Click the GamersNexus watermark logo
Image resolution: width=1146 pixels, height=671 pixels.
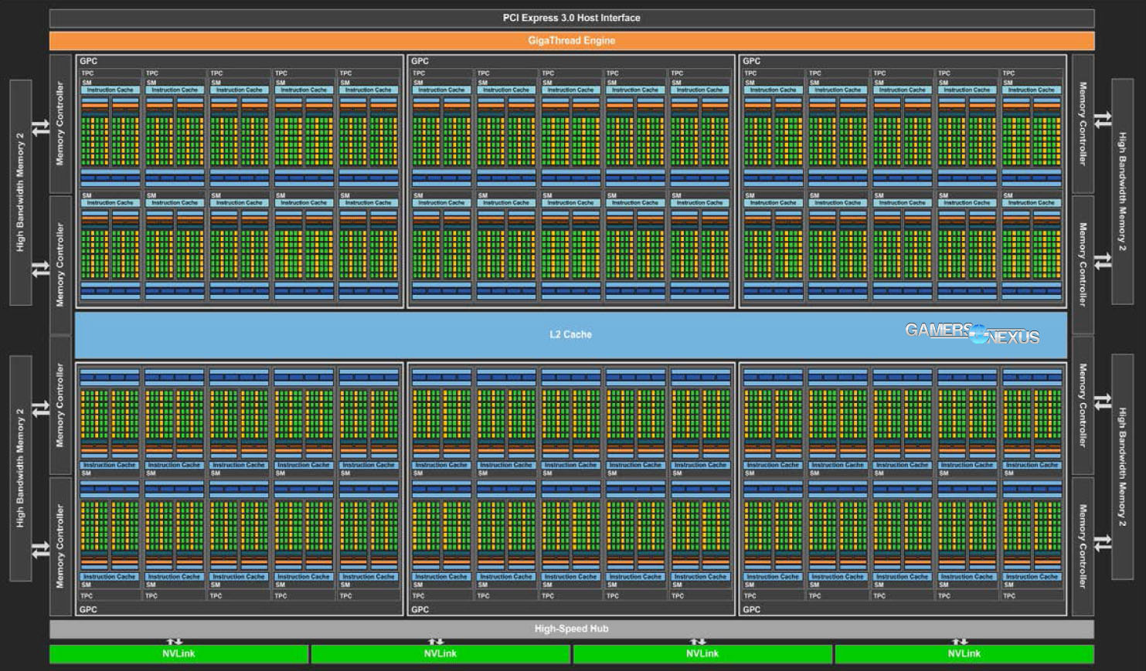pyautogui.click(x=972, y=332)
